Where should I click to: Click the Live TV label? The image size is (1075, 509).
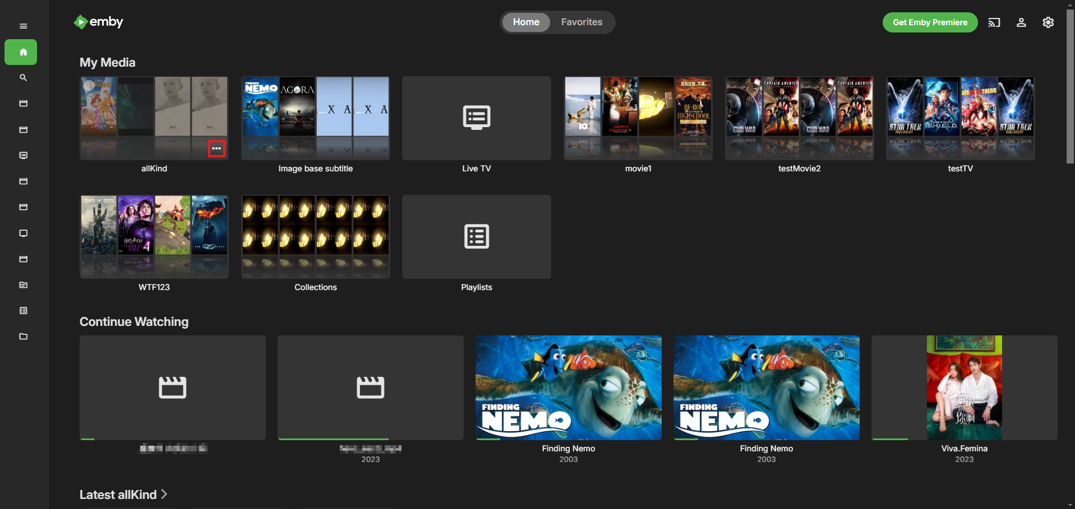pos(477,169)
